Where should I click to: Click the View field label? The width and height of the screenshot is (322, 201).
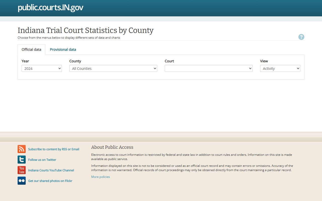264,61
